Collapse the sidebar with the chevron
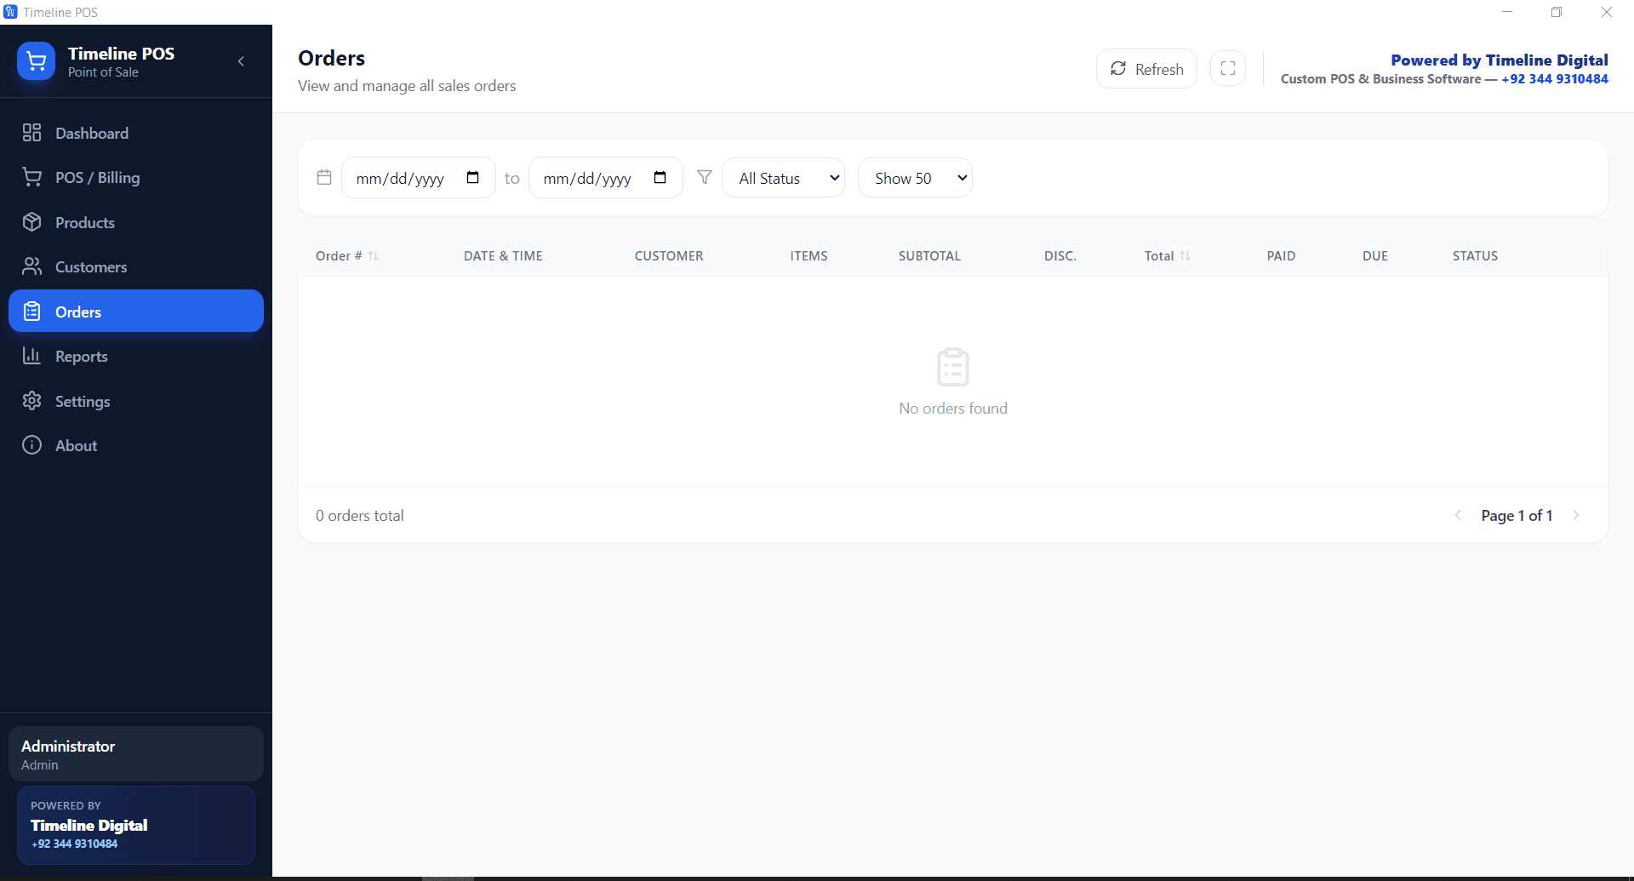Screen dimensions: 1634x881 tap(241, 61)
